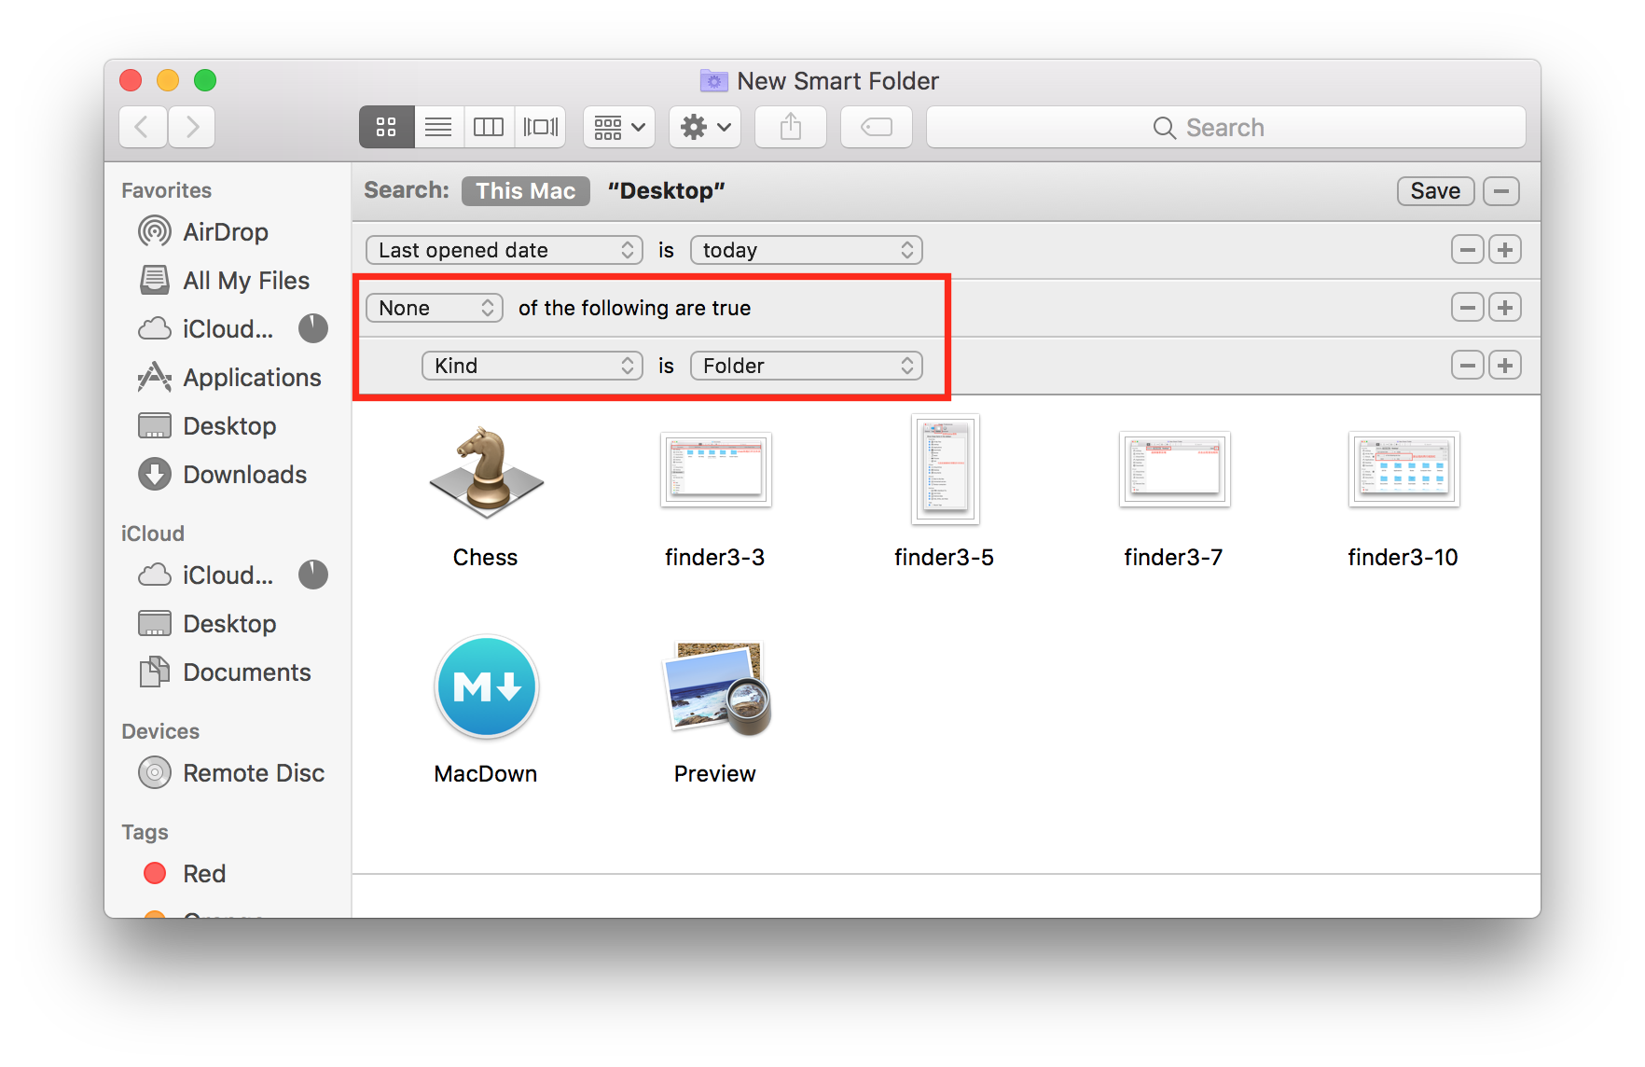Screen dimensions: 1645x1067
Task: Add a rule after the None group row
Action: tap(1505, 308)
